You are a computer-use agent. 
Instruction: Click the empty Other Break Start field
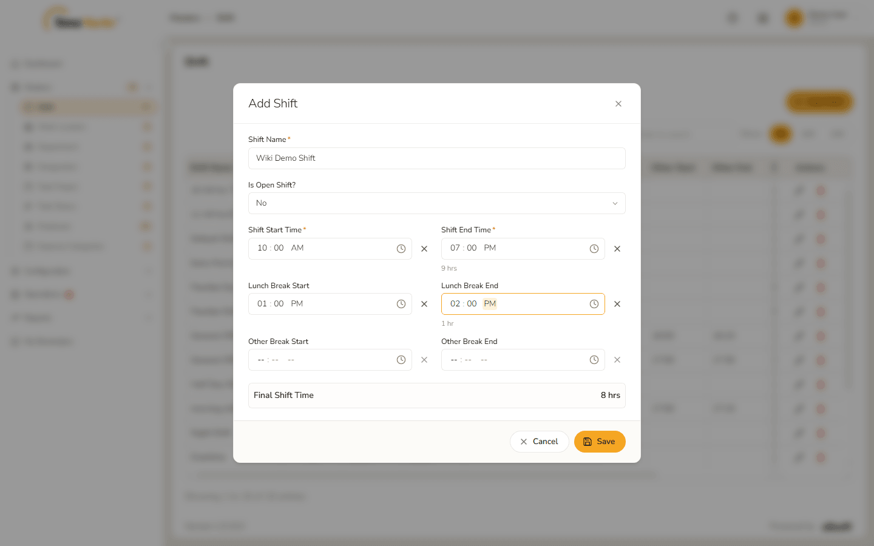tap(330, 360)
